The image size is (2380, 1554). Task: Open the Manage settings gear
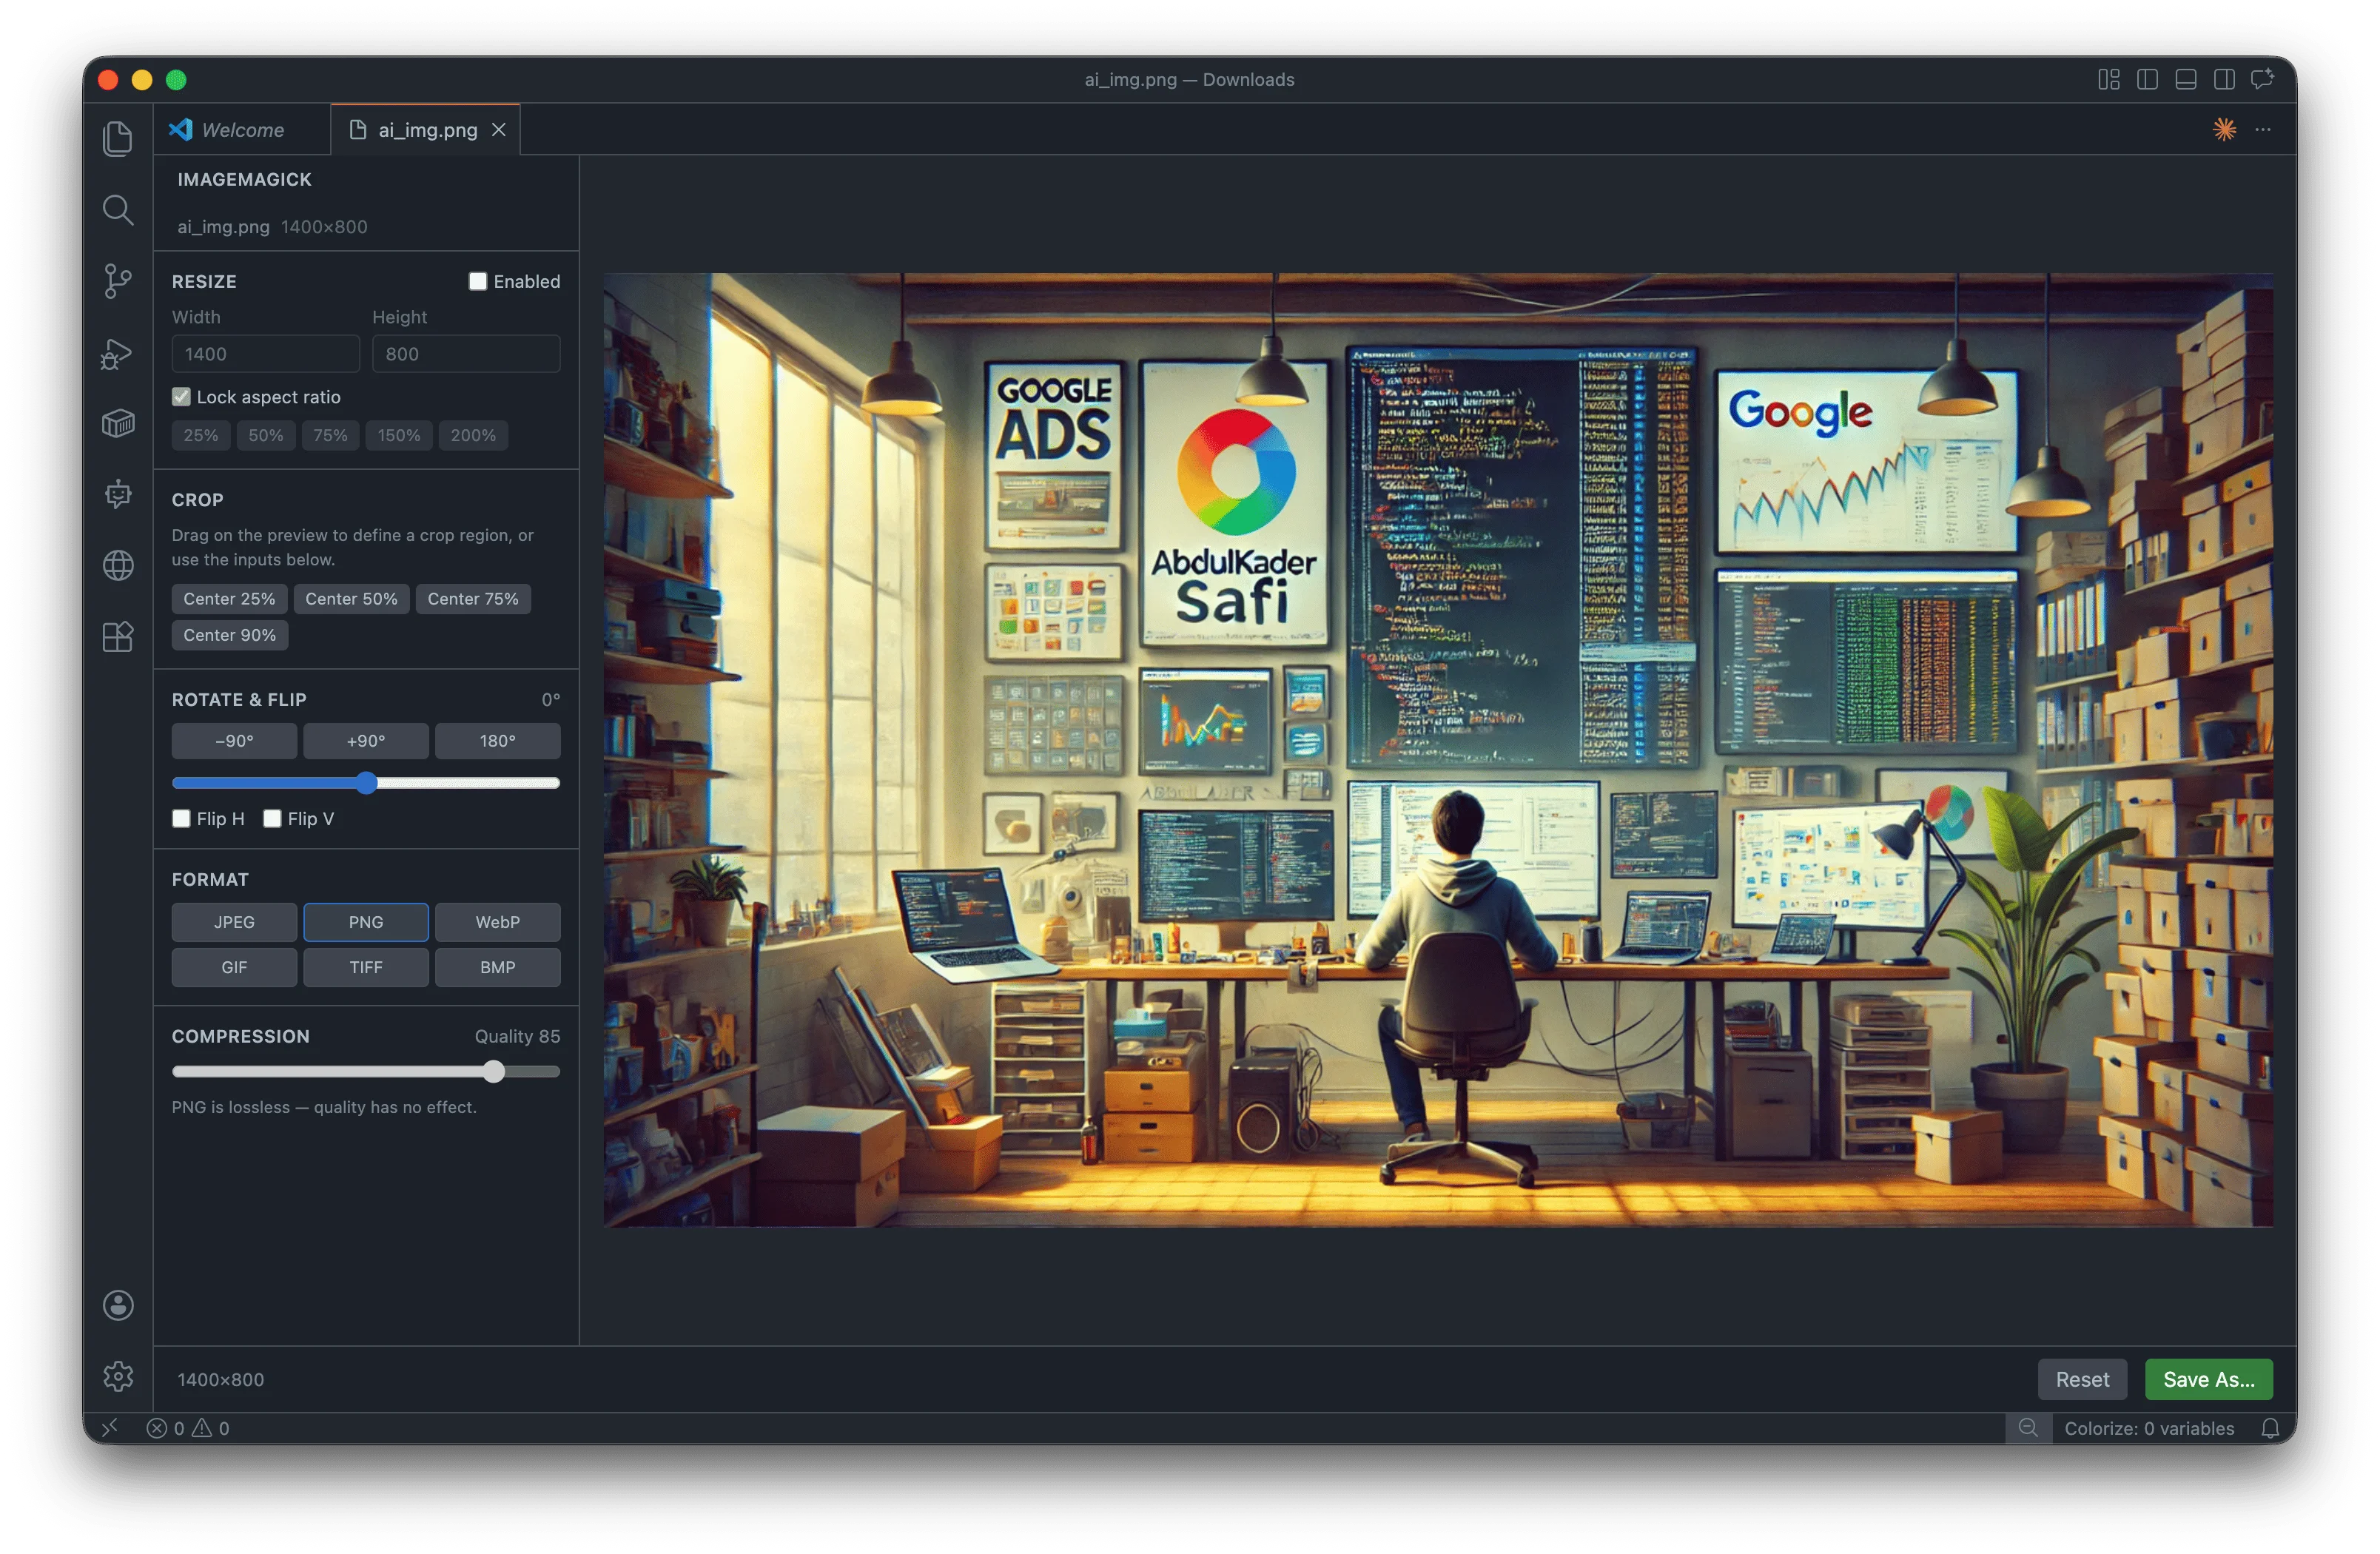point(118,1376)
